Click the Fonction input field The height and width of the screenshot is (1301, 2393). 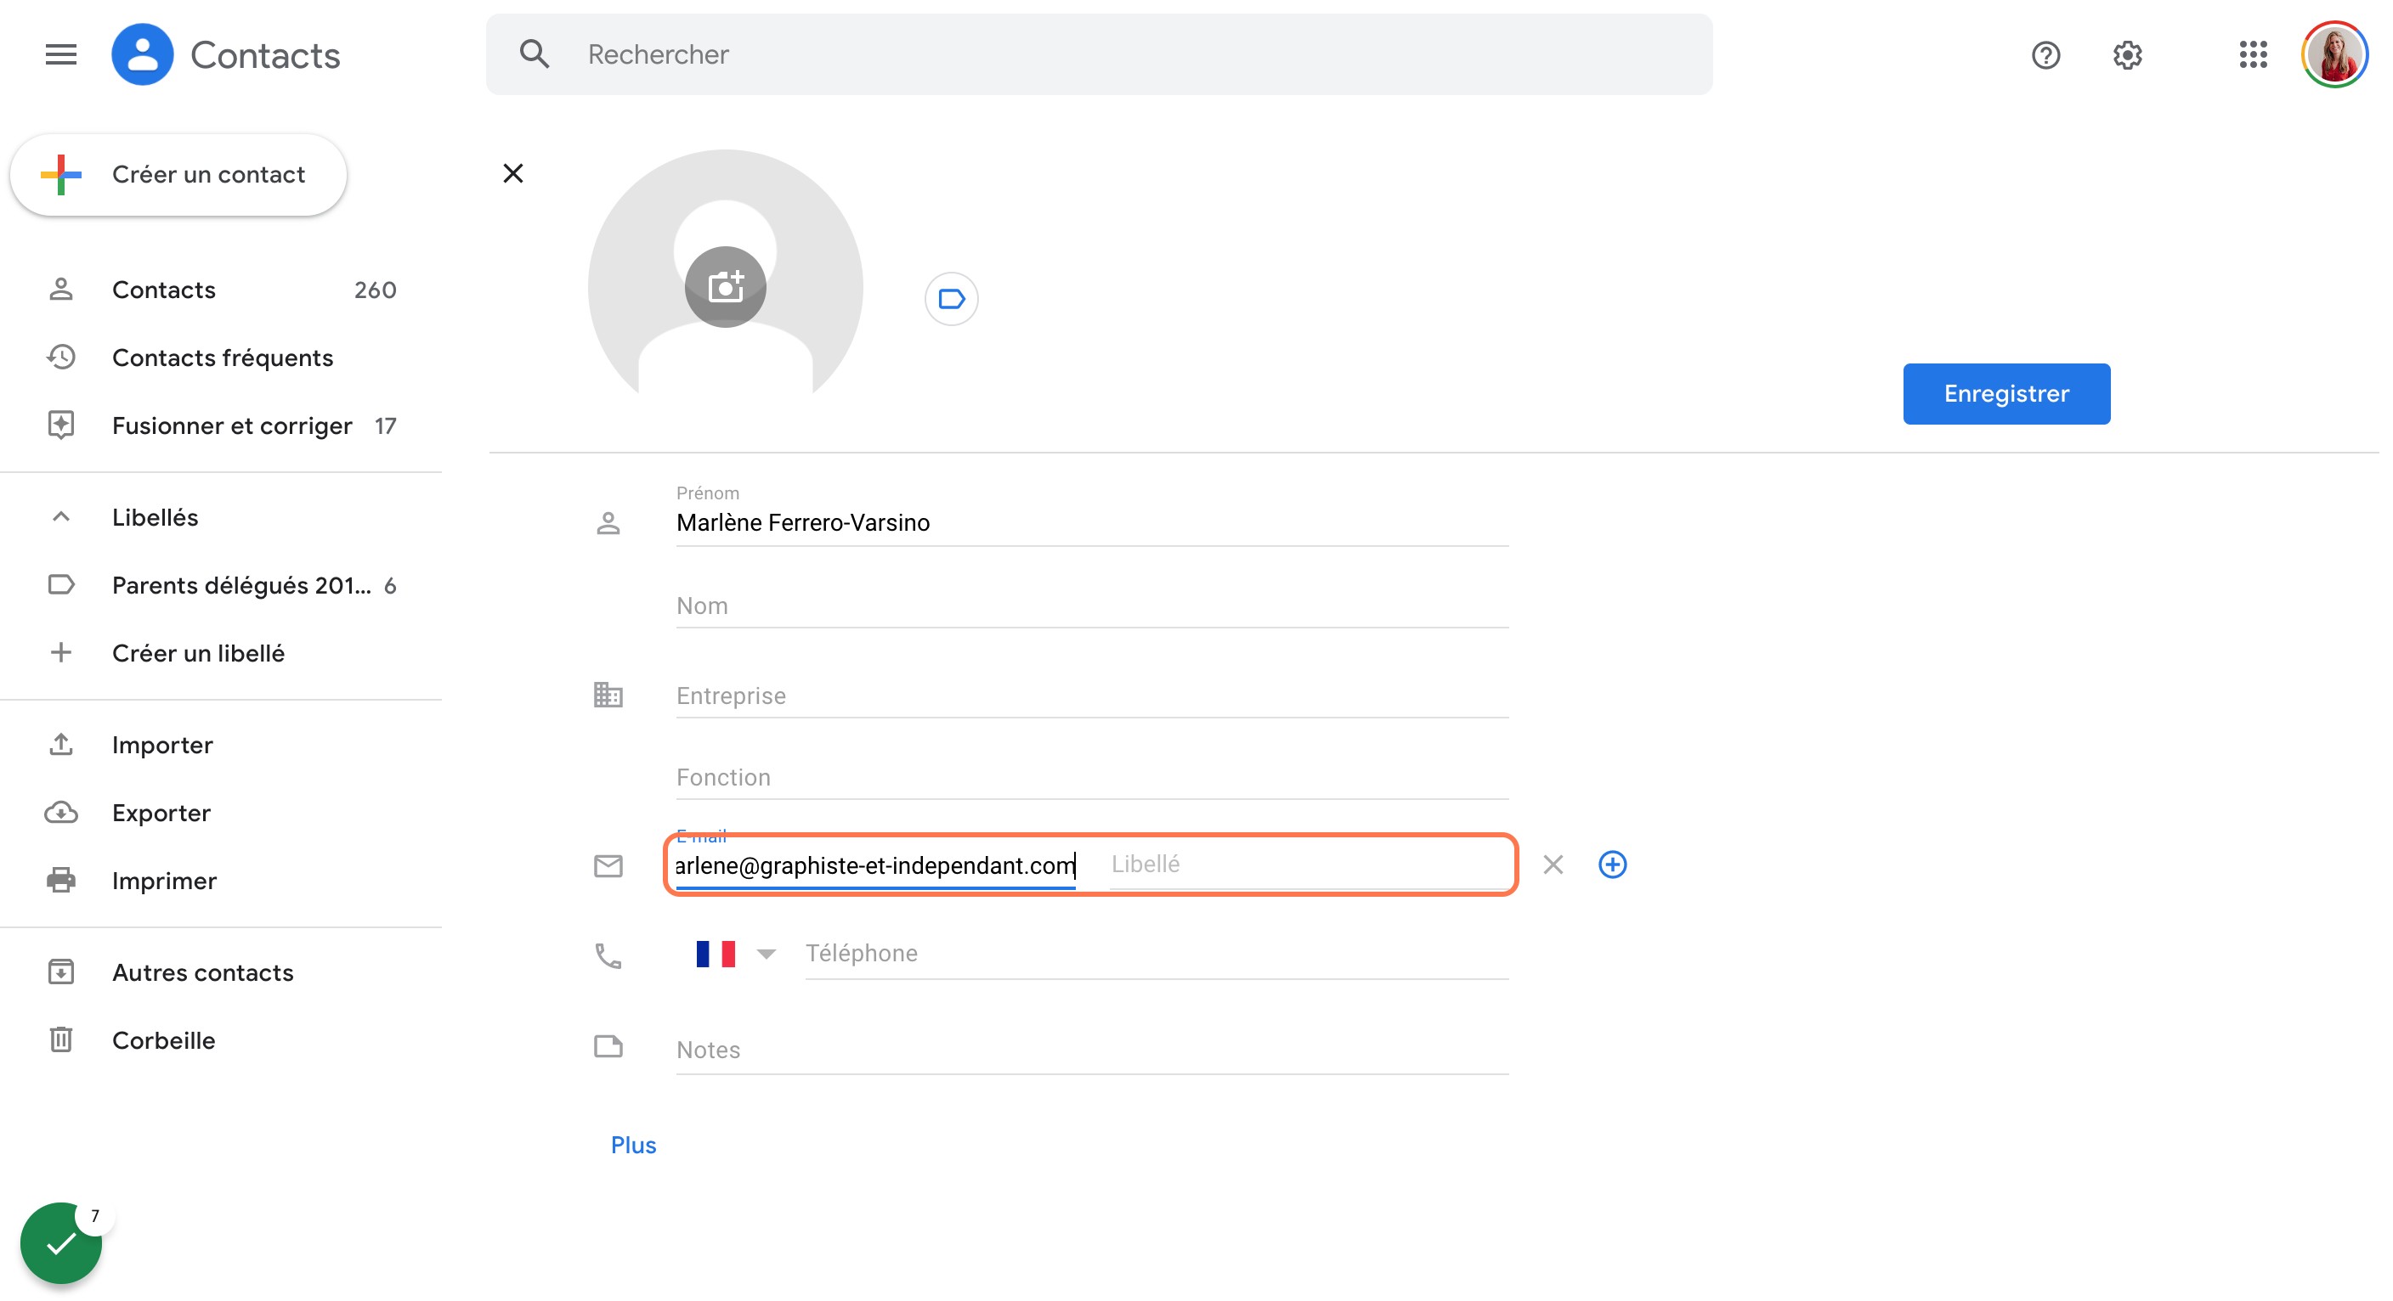click(x=1093, y=777)
